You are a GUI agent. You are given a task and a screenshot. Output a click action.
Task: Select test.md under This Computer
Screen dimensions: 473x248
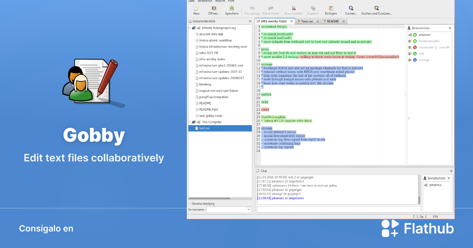tap(203, 128)
